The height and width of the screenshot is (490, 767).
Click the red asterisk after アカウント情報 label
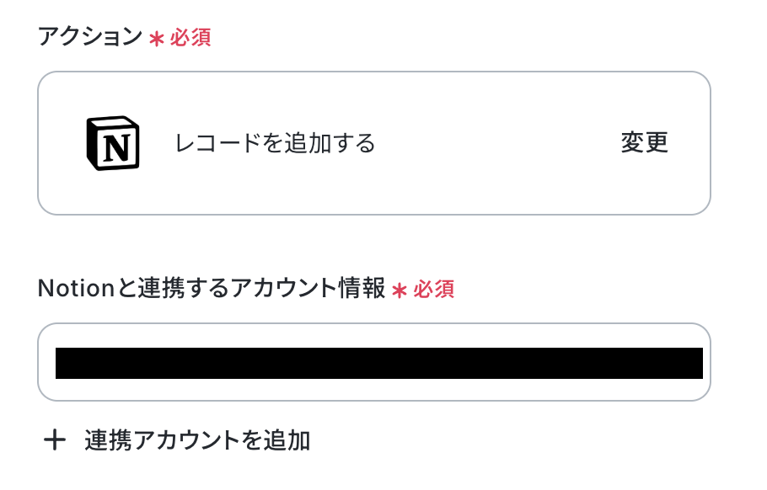(400, 290)
